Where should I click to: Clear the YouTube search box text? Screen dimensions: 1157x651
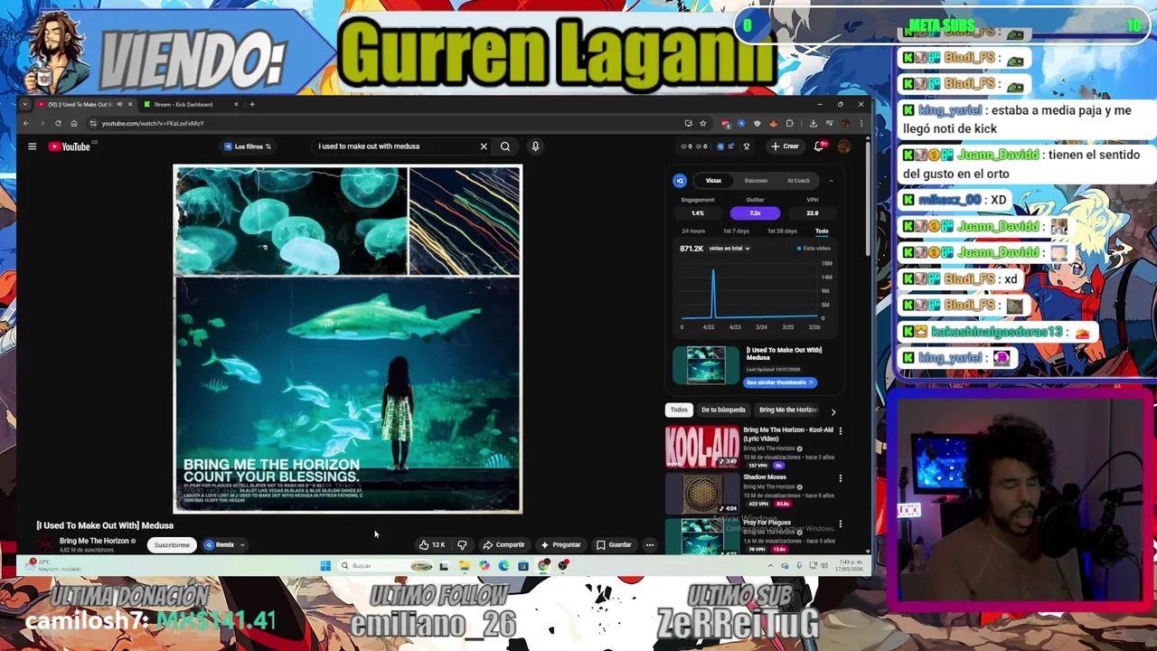[484, 146]
